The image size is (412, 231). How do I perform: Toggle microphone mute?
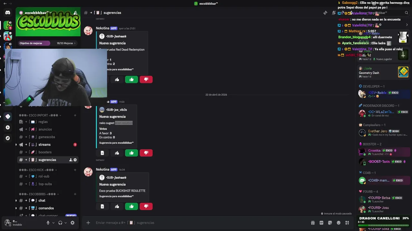pos(48,223)
